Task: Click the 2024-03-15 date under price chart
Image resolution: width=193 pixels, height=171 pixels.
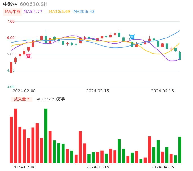Action: tap(98, 91)
